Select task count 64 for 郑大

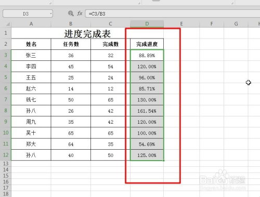click(x=71, y=144)
